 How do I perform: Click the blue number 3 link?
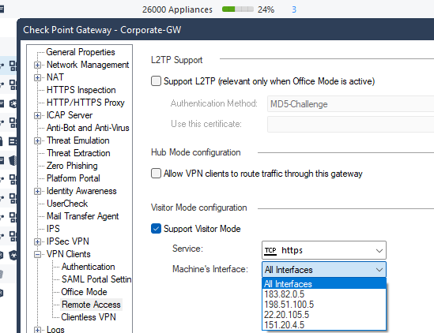click(x=294, y=9)
